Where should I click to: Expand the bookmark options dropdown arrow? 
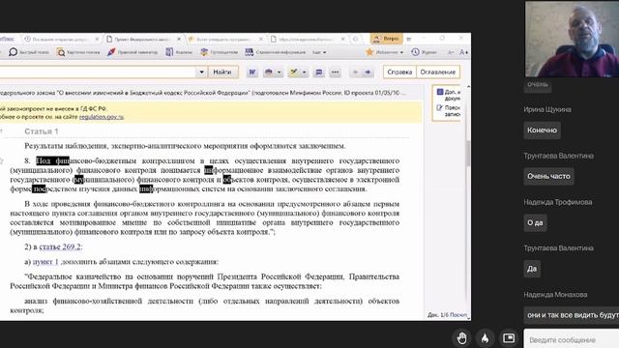pyautogui.click(x=304, y=72)
